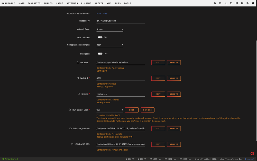
Task: Click the page vertical scrollbar
Action: pyautogui.click(x=256, y=90)
